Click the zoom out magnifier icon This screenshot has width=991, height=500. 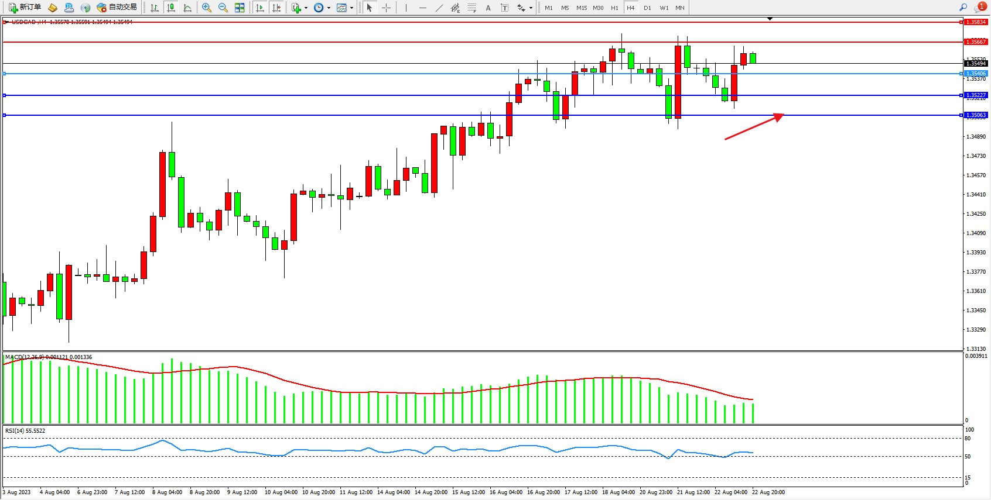click(x=223, y=8)
